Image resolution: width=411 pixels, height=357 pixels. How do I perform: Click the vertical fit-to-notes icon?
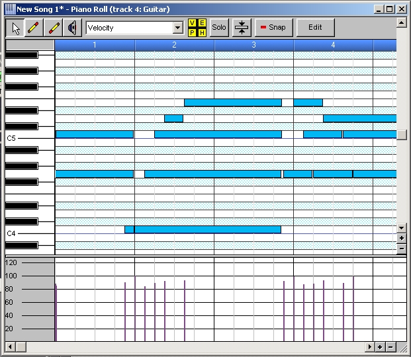242,28
